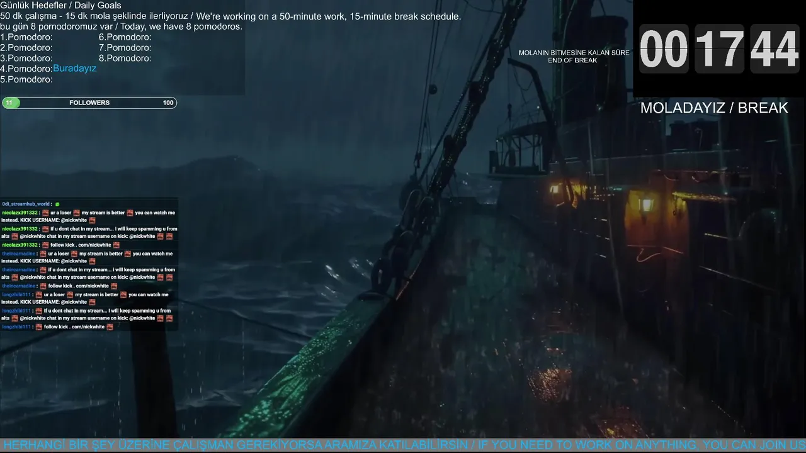Click longzhibi111's 'follow kick . com/nickwhite' message
Screen dimensions: 806x453
[57, 327]
